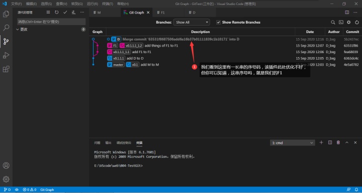Toggle Show Remote Branches checkbox
The height and width of the screenshot is (193, 362).
coord(218,23)
